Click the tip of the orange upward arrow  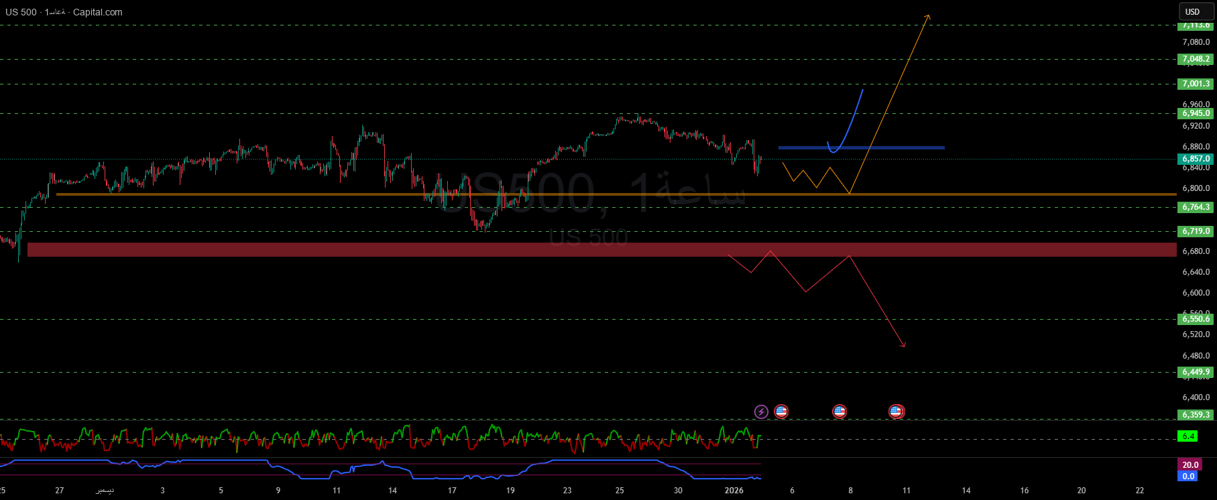tap(928, 15)
